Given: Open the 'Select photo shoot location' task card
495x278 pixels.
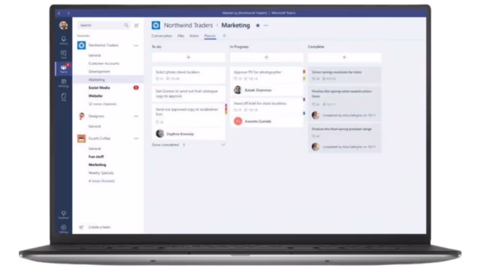Looking at the screenshot, I should (x=189, y=75).
